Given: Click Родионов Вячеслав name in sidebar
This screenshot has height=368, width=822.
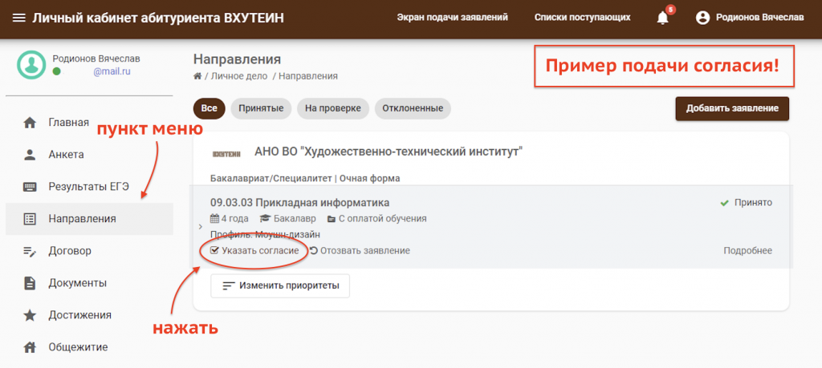Looking at the screenshot, I should point(96,59).
